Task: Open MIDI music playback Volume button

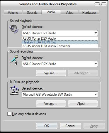Action: click(51, 104)
